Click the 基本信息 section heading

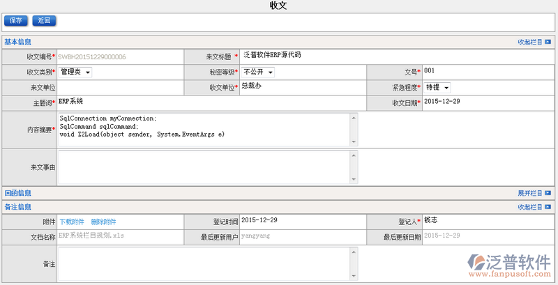[x=18, y=42]
